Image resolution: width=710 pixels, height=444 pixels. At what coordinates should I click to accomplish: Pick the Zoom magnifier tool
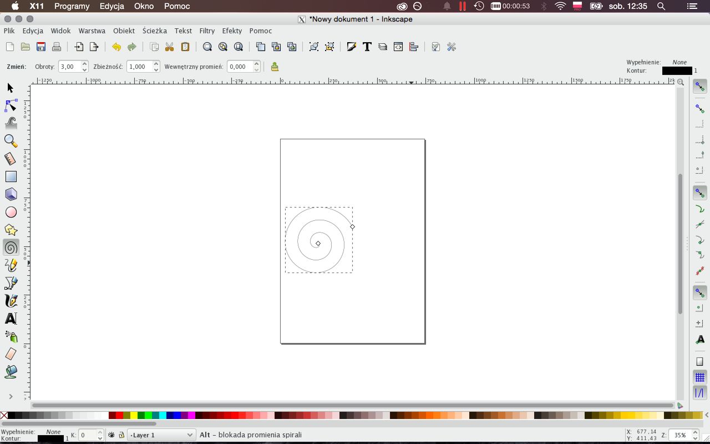point(11,141)
